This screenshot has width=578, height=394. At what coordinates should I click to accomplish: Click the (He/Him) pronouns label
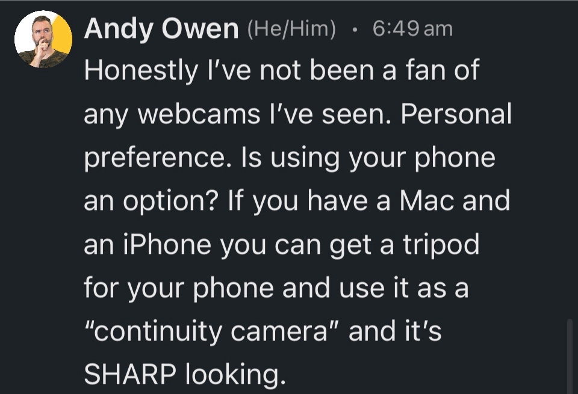tap(292, 29)
